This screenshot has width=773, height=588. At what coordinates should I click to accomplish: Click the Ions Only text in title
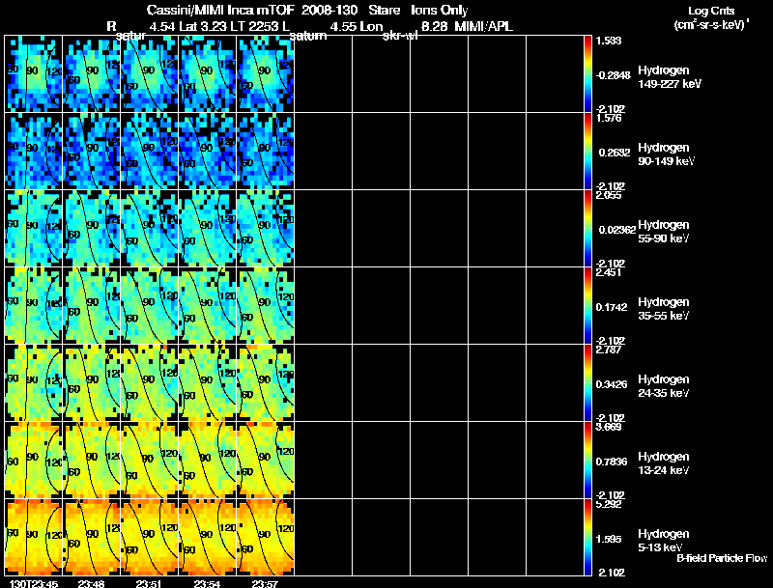click(440, 11)
